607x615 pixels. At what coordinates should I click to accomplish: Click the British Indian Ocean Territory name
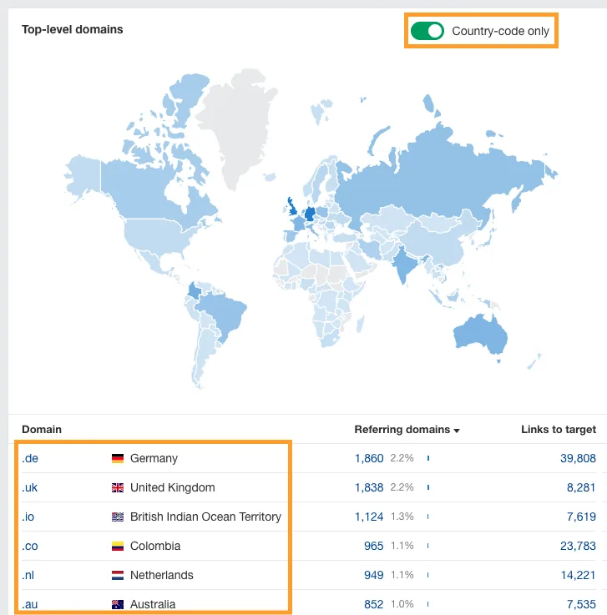coord(205,517)
